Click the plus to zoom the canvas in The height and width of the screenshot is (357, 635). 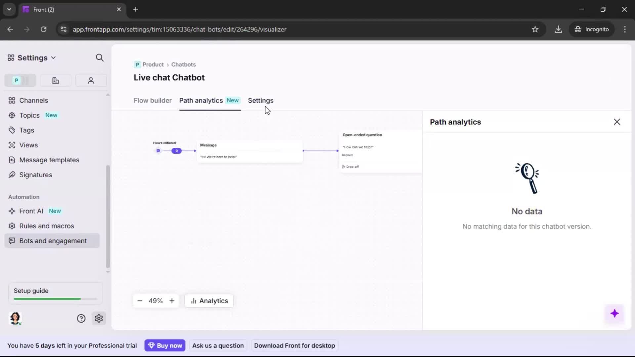tap(172, 301)
